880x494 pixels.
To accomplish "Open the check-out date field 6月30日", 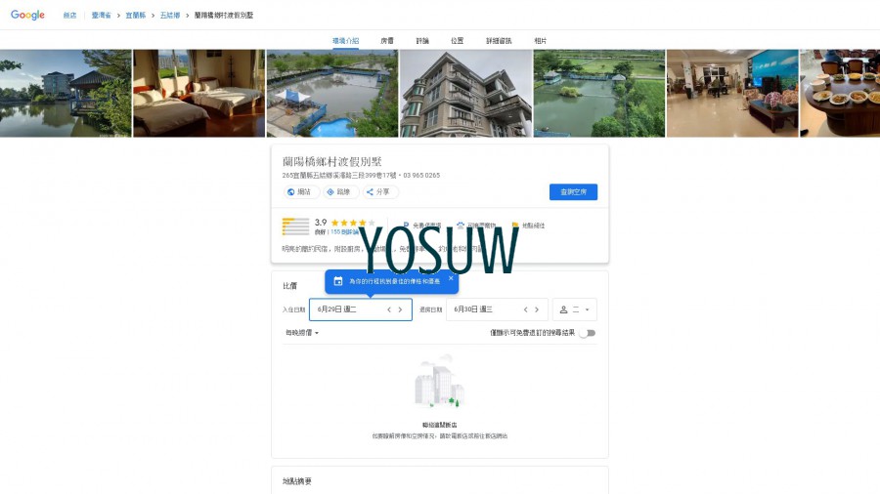I will tap(497, 309).
